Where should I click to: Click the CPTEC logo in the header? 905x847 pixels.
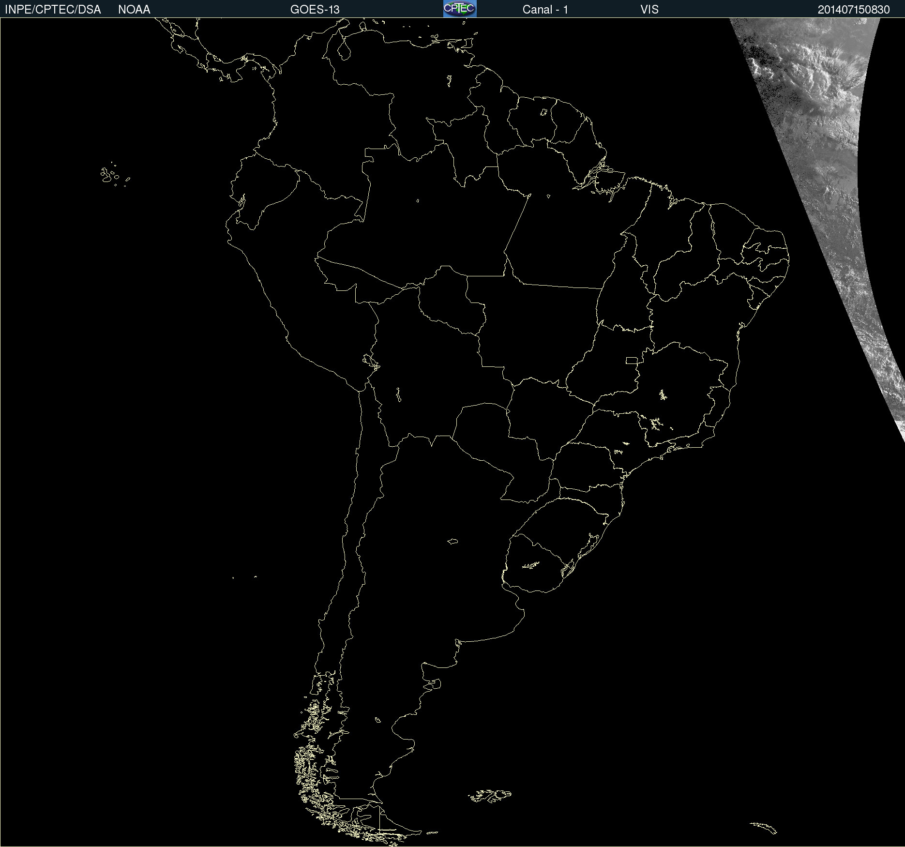point(460,9)
